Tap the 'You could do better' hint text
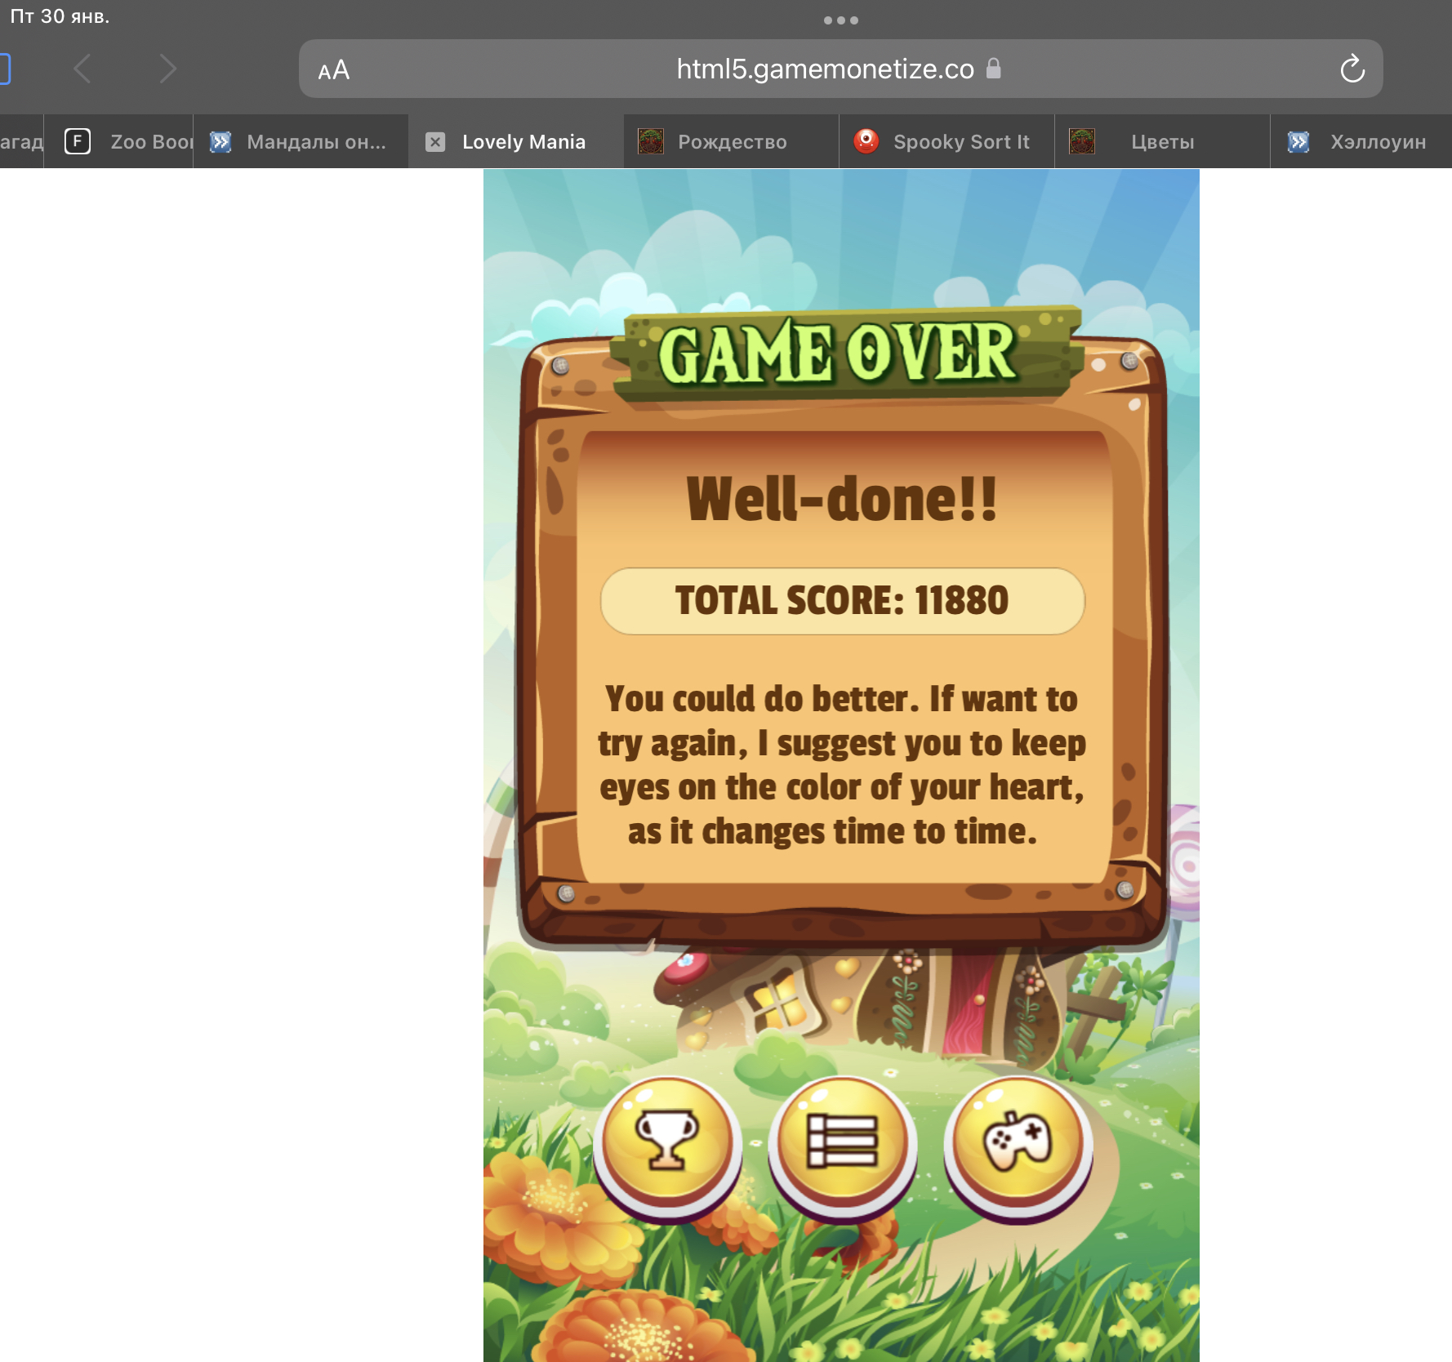Screen dimensions: 1452x1362 click(x=842, y=765)
